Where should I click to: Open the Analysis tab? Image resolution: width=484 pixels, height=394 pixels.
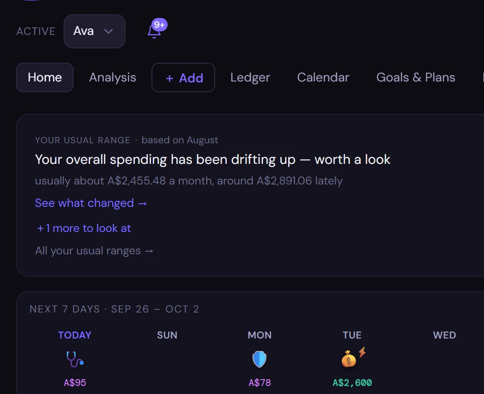point(112,77)
